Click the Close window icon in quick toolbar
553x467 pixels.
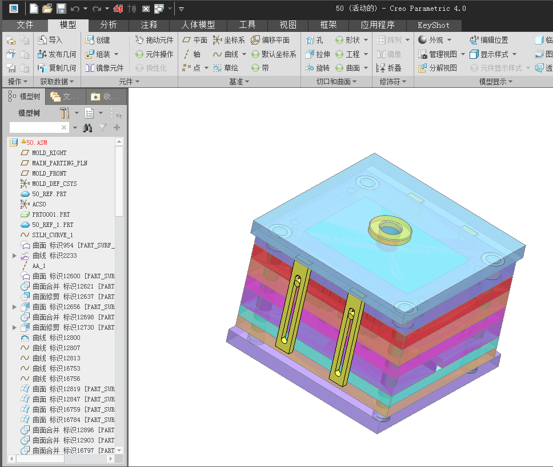pyautogui.click(x=146, y=9)
